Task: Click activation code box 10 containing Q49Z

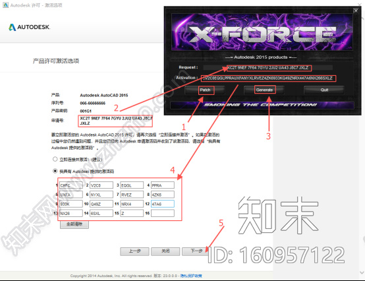Action: [101, 204]
